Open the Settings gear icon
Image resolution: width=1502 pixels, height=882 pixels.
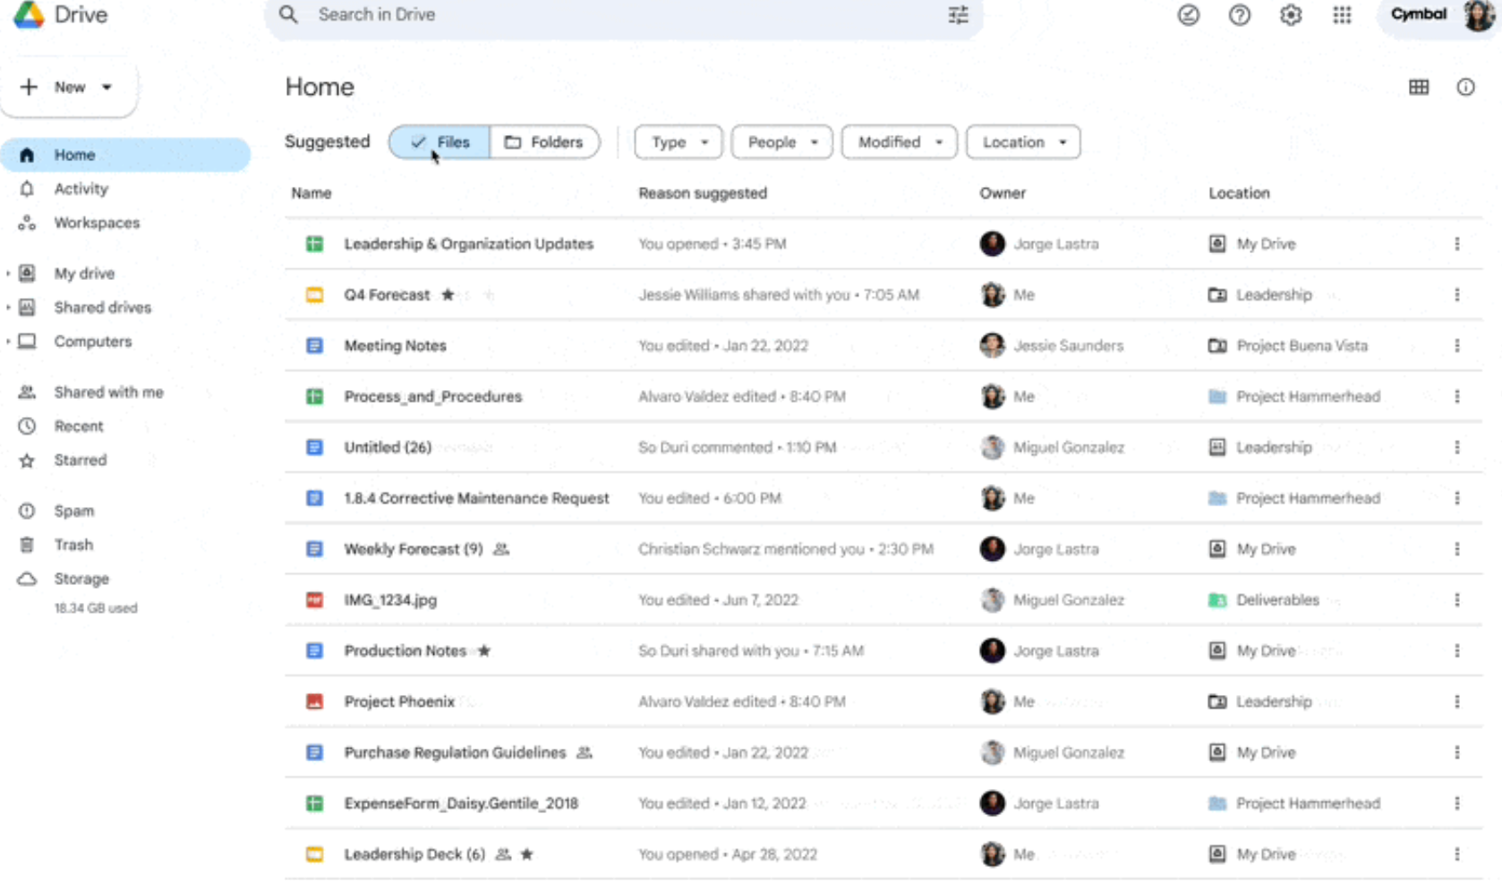(1290, 15)
